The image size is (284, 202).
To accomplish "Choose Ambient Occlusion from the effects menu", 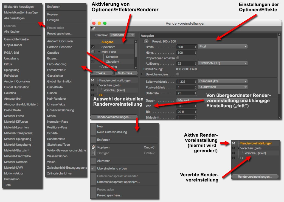I will pos(60,41).
